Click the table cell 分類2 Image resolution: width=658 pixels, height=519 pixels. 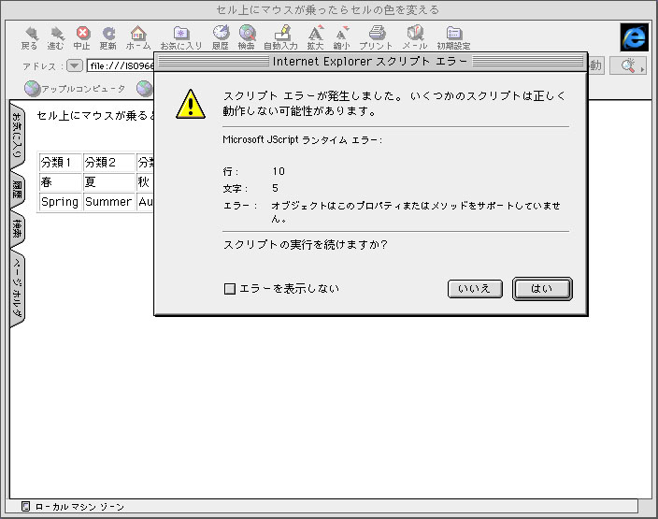[x=109, y=162]
